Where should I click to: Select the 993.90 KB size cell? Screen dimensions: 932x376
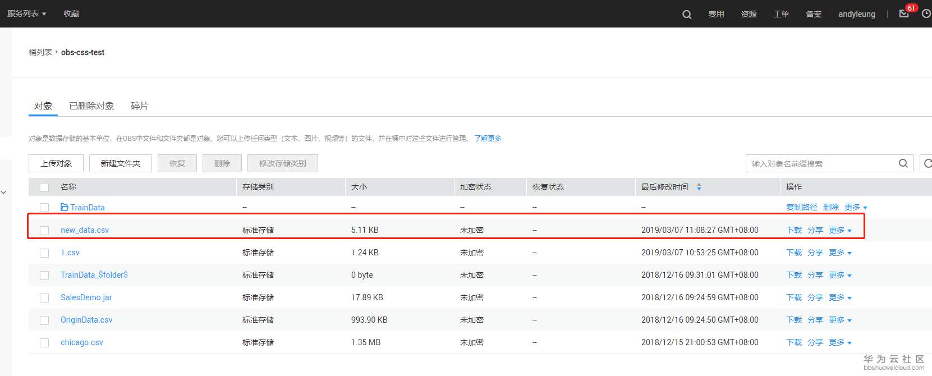pyautogui.click(x=369, y=320)
